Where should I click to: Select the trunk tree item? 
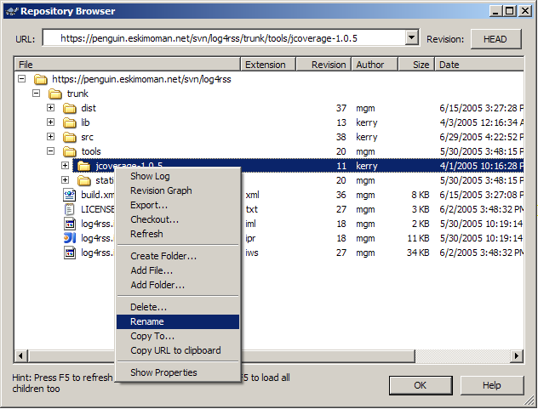(x=77, y=94)
